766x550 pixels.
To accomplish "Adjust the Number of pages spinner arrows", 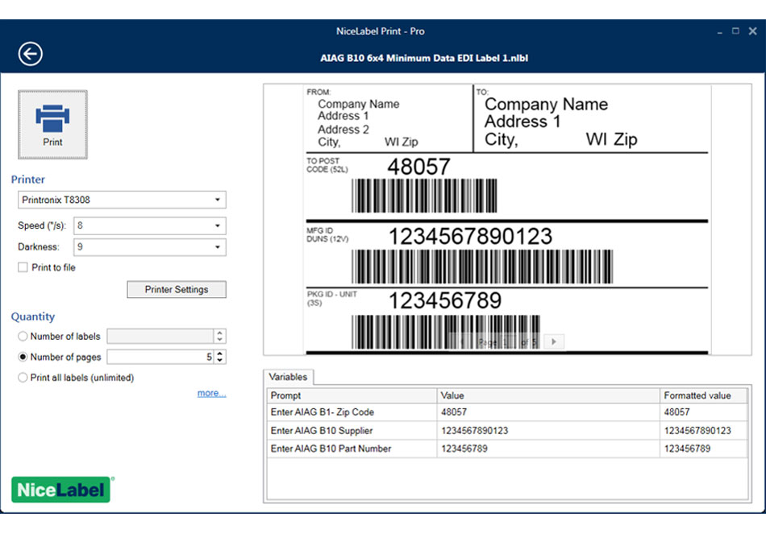I will (x=220, y=357).
